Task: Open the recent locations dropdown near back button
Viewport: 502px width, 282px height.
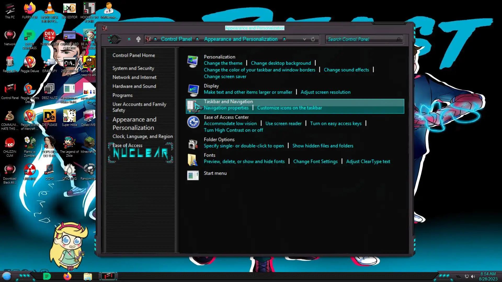Action: click(x=129, y=39)
